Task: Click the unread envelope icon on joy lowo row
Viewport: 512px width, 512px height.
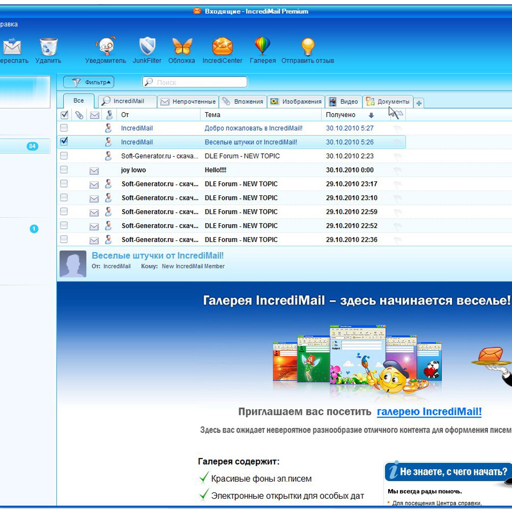Action: [94, 171]
